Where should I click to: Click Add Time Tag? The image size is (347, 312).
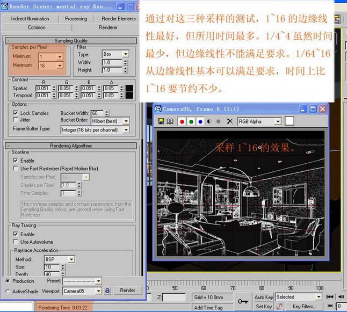tap(208, 308)
